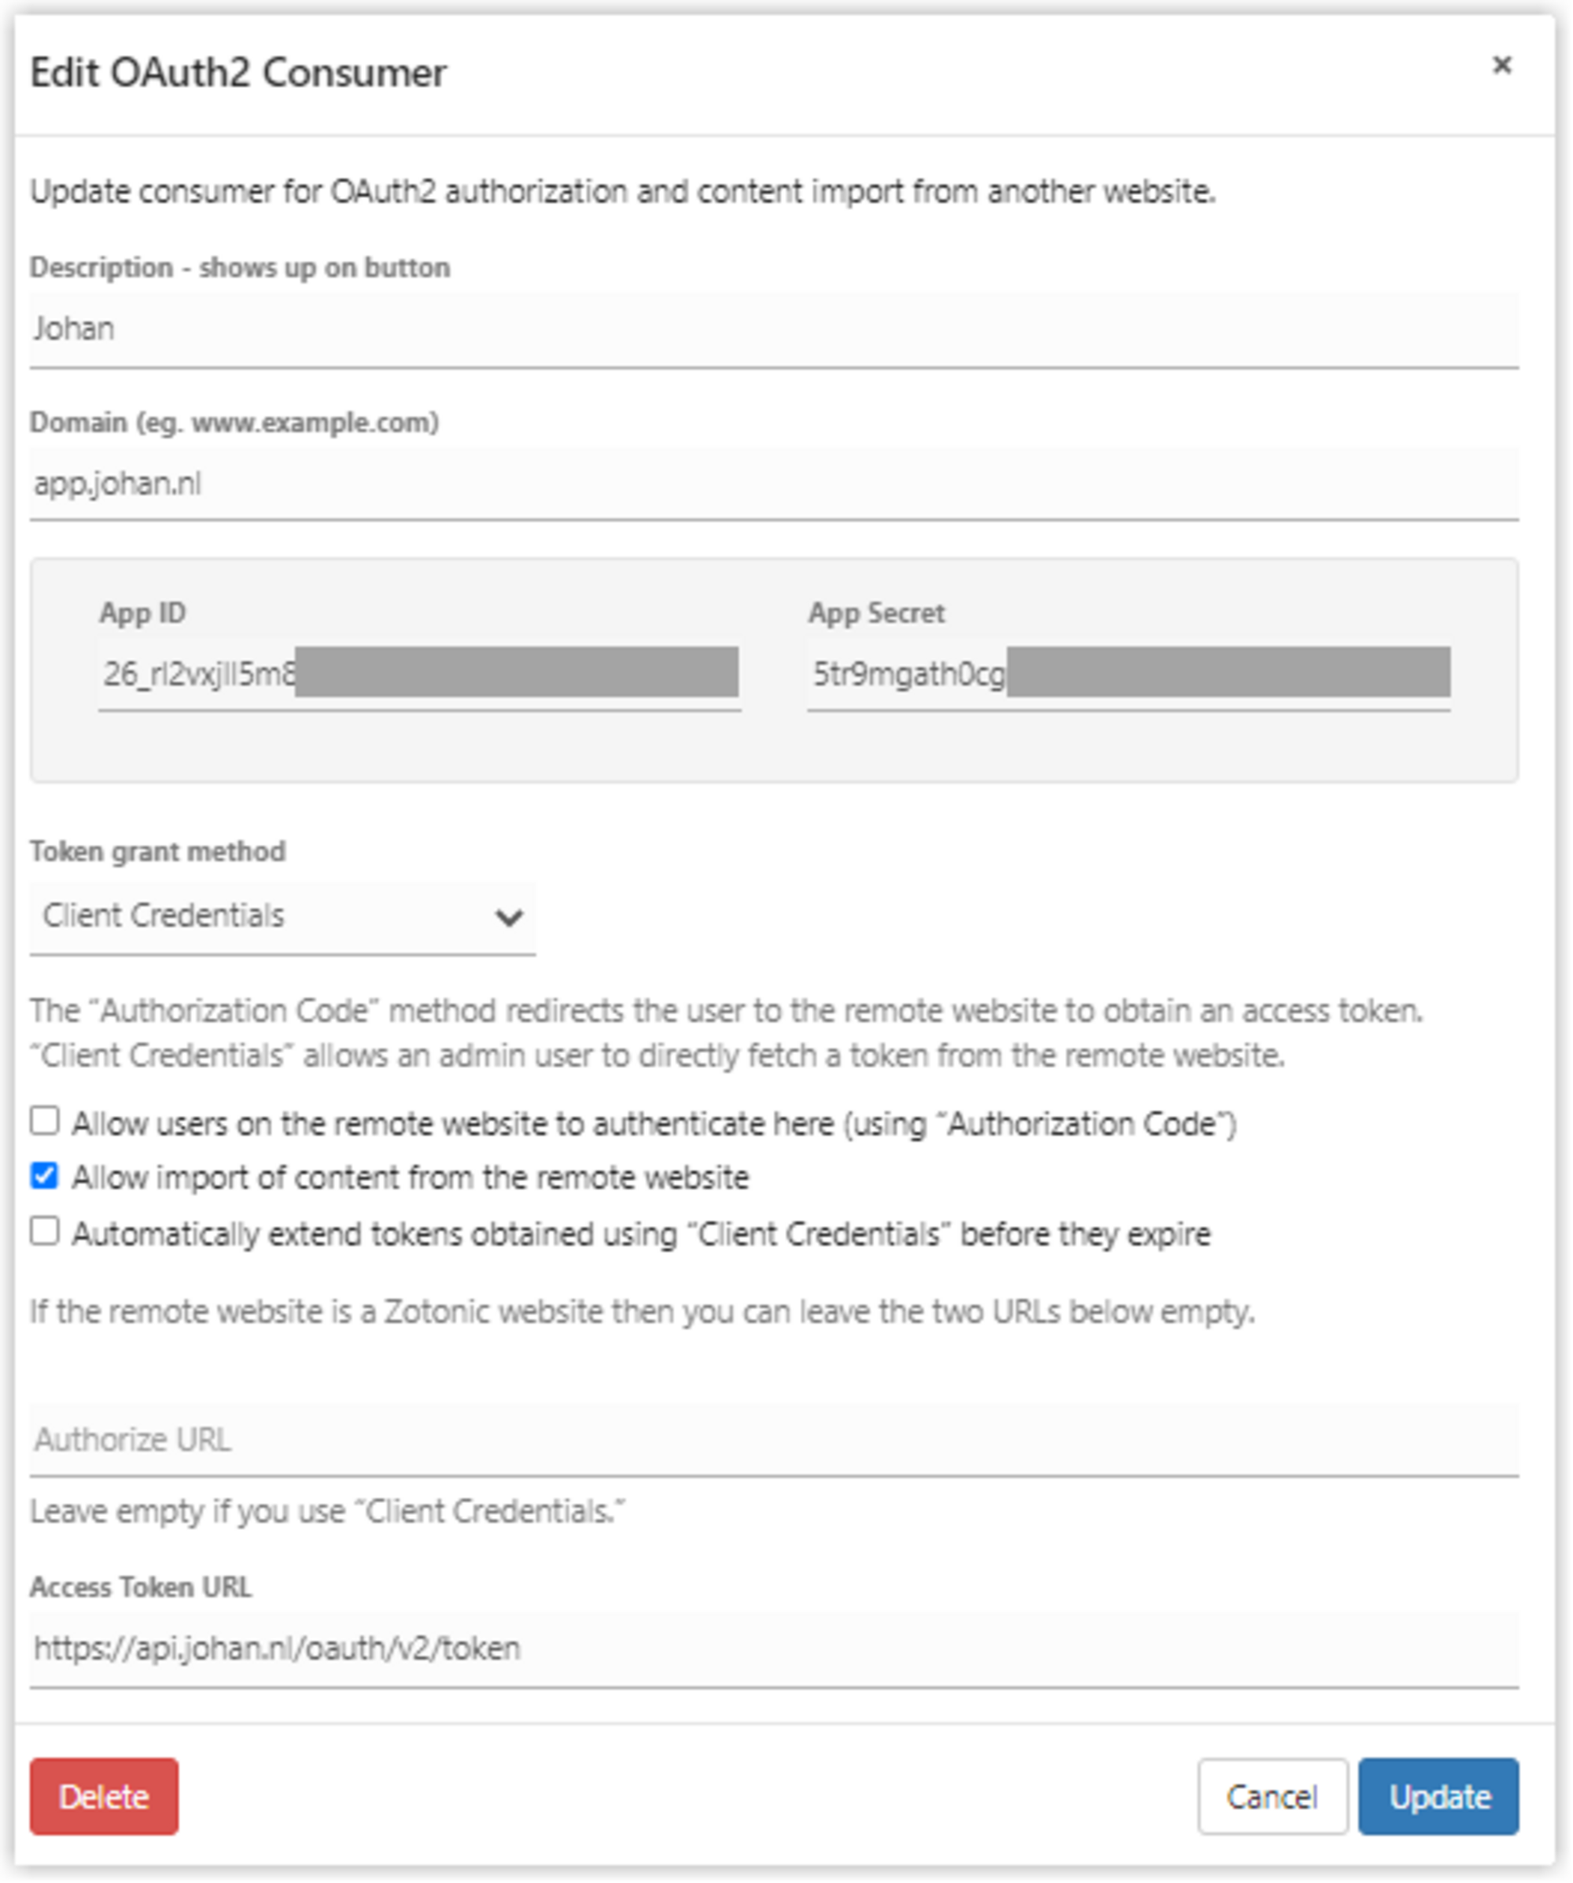Click the Leave empty if you use Client Credentials hint
Image resolution: width=1573 pixels, height=1883 pixels.
pyautogui.click(x=328, y=1513)
